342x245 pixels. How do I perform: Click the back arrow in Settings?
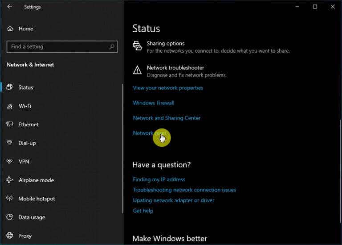10,7
